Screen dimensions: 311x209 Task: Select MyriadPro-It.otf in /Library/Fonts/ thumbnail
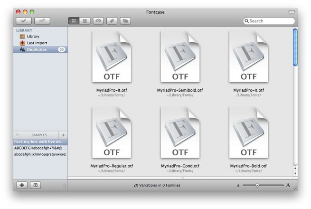click(248, 57)
